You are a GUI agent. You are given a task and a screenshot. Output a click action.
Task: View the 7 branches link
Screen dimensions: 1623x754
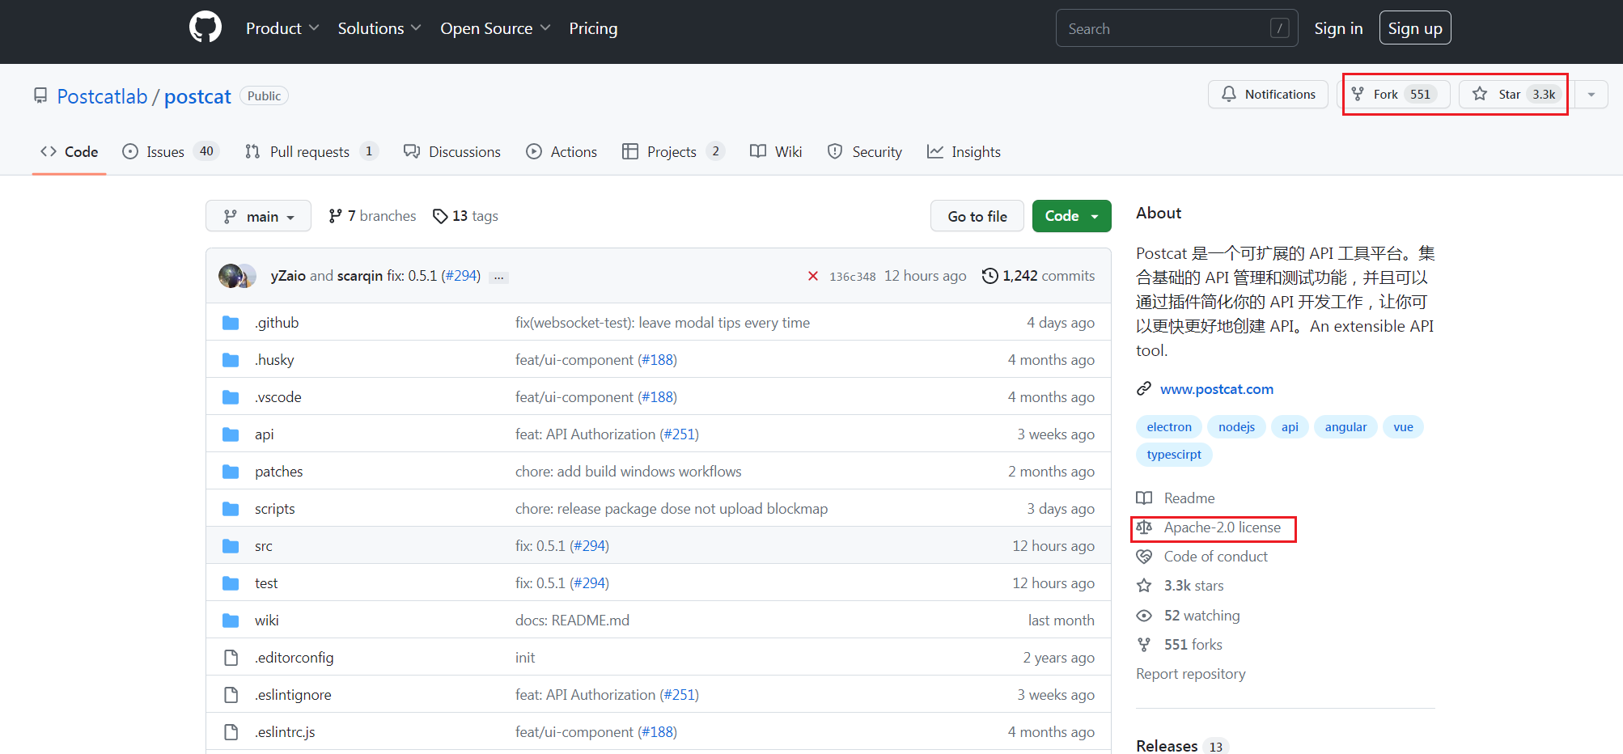tap(372, 216)
